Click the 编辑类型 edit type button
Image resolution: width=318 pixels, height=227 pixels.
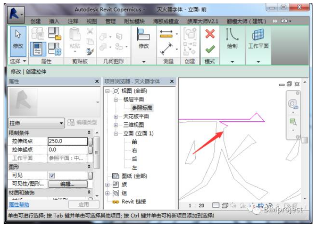pyautogui.click(x=82, y=122)
